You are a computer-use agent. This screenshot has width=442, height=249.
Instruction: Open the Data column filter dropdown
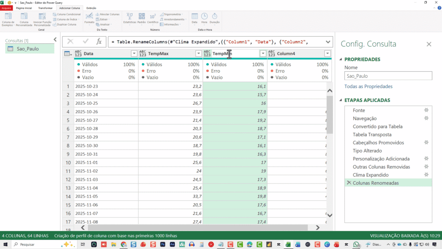133,54
